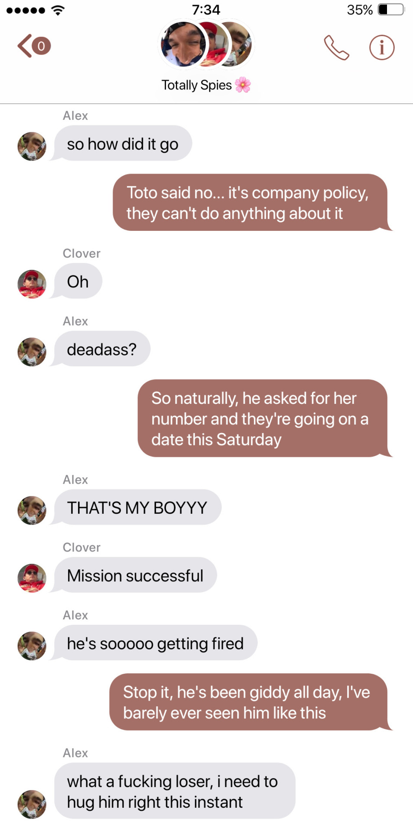
Task: Tap the Wi-Fi status icon
Action: (x=58, y=10)
